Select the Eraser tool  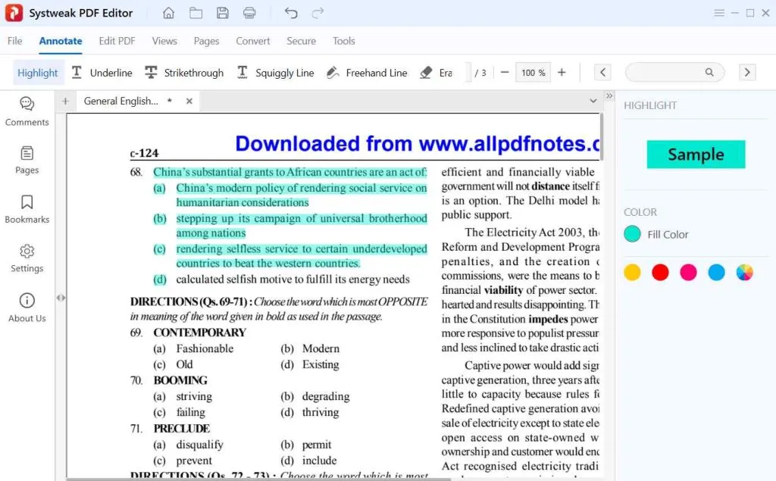(436, 73)
